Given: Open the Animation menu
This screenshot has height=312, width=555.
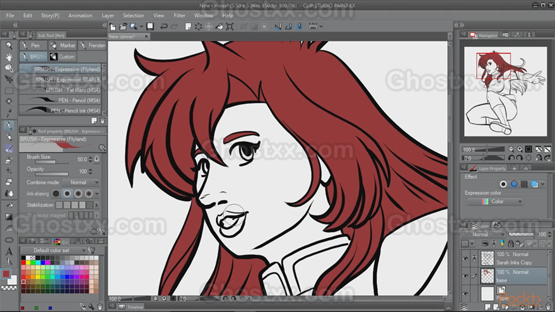Looking at the screenshot, I should pyautogui.click(x=80, y=16).
